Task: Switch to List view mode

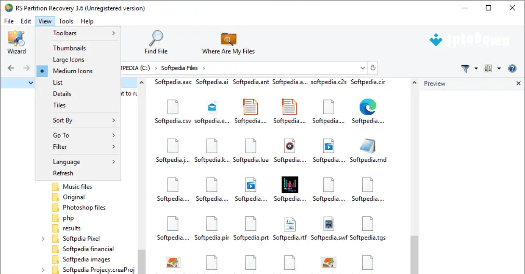Action: (x=59, y=82)
